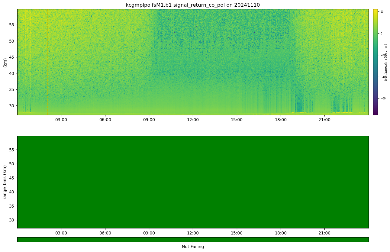Click the viridis colorbar beside the top plot

(x=375, y=62)
